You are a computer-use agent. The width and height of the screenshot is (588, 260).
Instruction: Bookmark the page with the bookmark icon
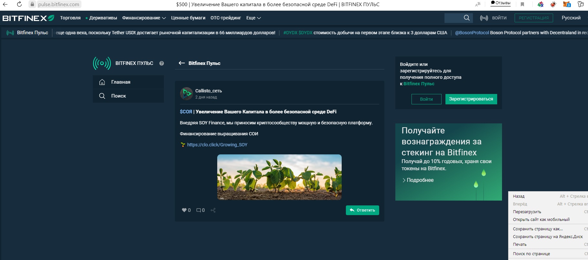click(x=522, y=5)
